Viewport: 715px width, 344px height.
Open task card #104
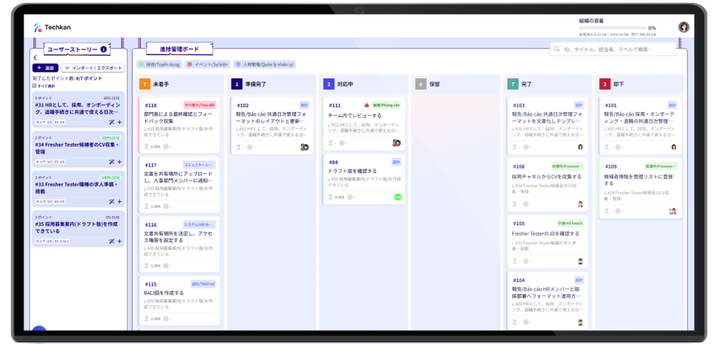pyautogui.click(x=547, y=301)
